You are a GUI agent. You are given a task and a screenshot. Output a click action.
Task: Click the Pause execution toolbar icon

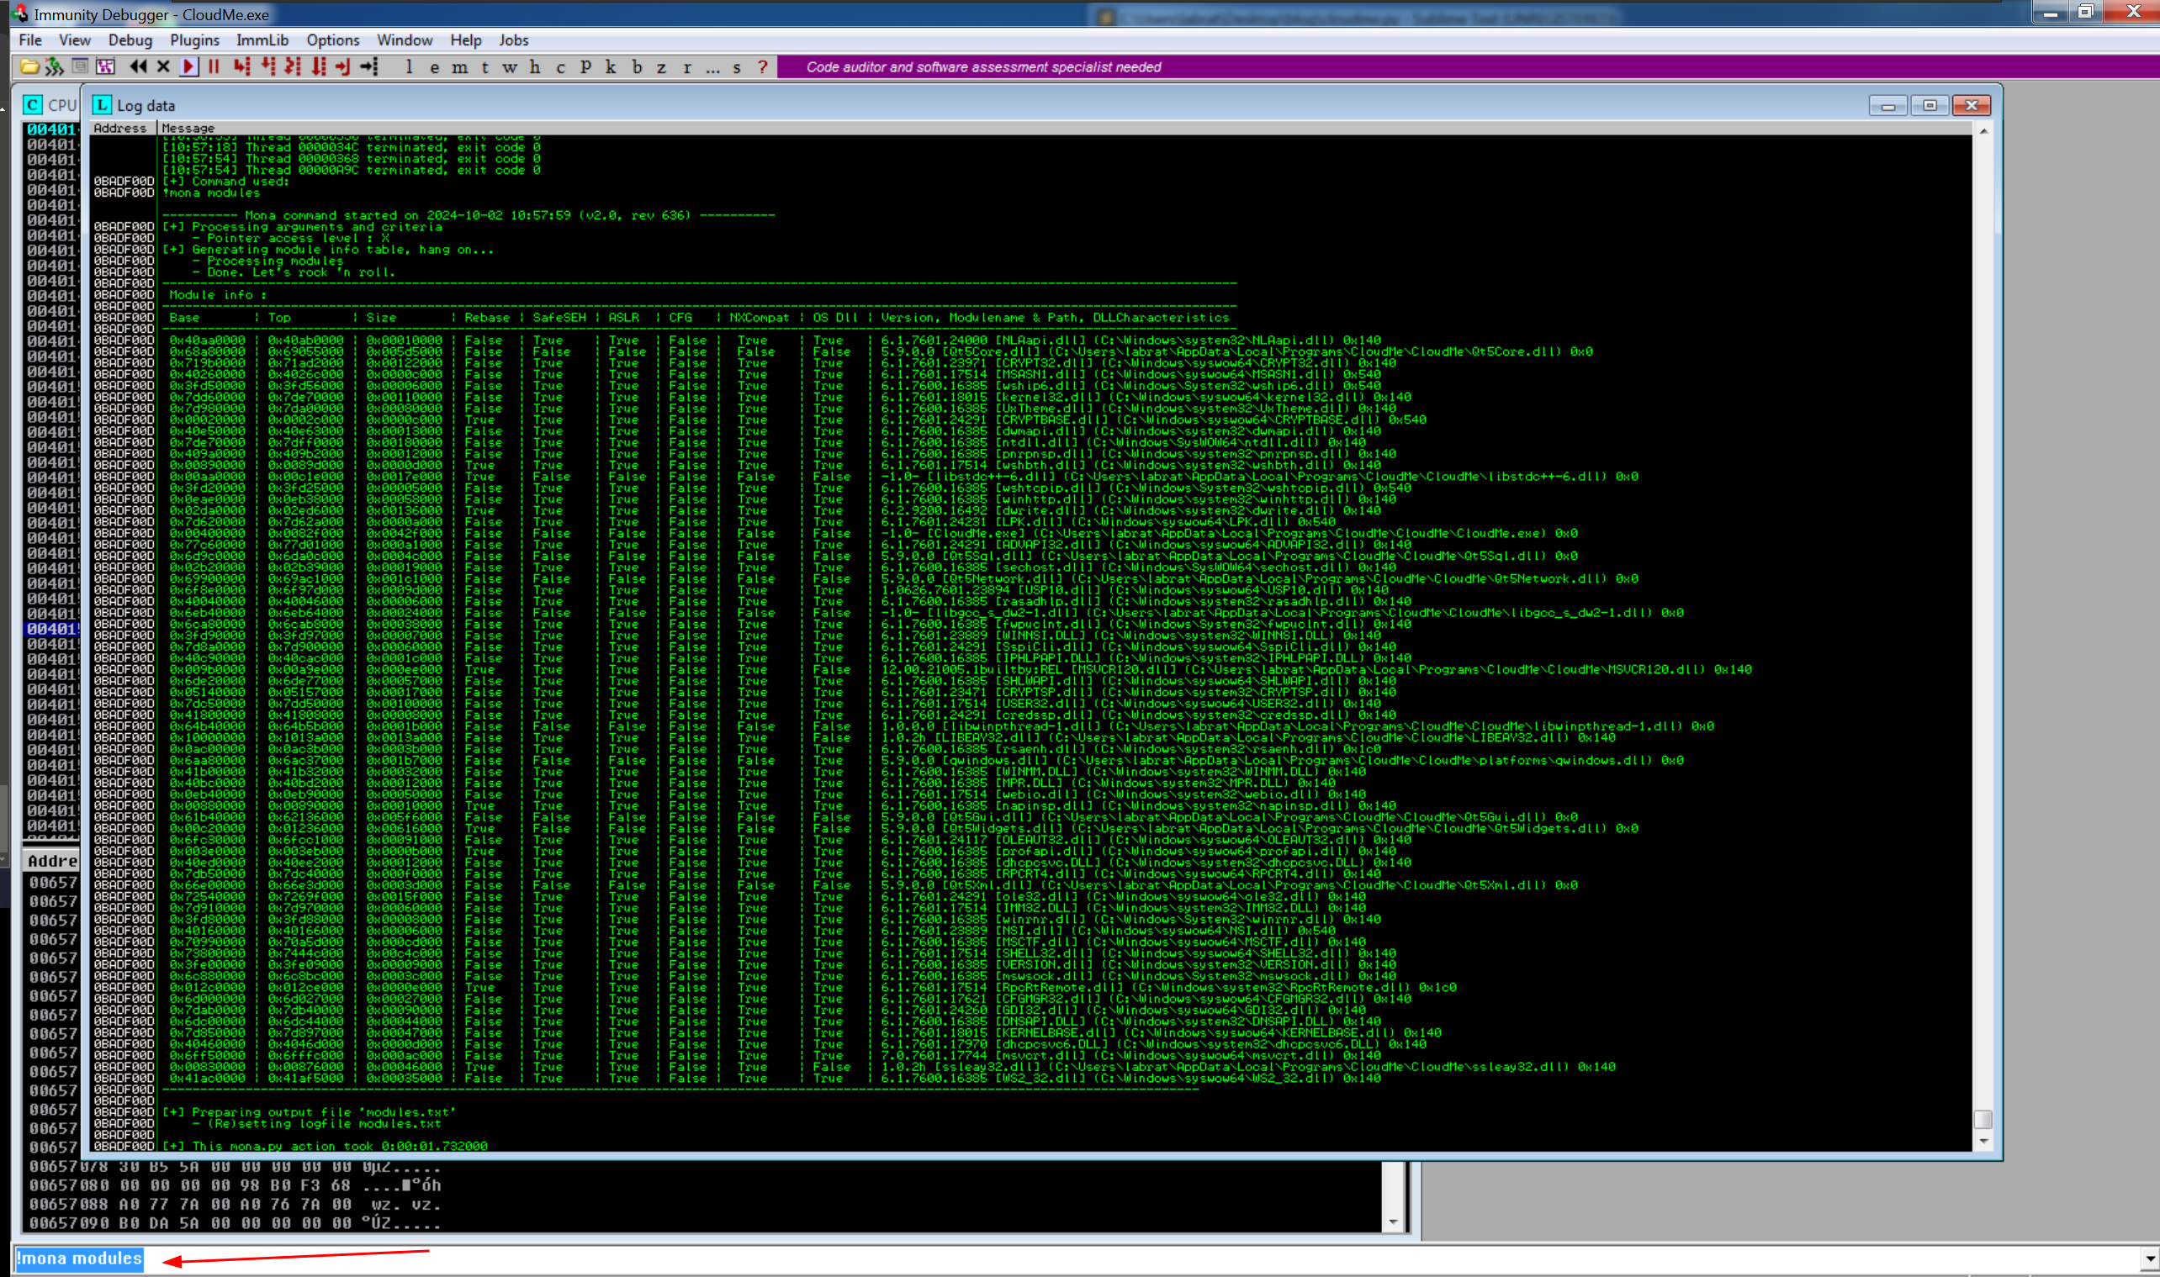(214, 66)
